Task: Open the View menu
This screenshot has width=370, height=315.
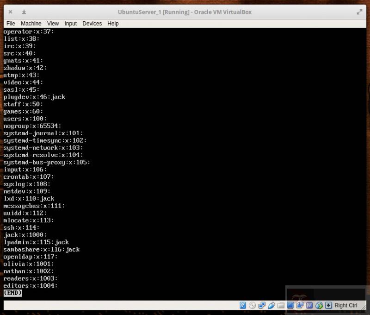Action: [x=53, y=23]
